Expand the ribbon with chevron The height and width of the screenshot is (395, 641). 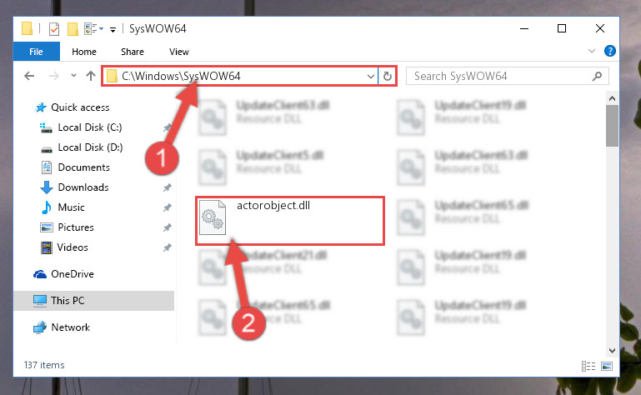(592, 51)
